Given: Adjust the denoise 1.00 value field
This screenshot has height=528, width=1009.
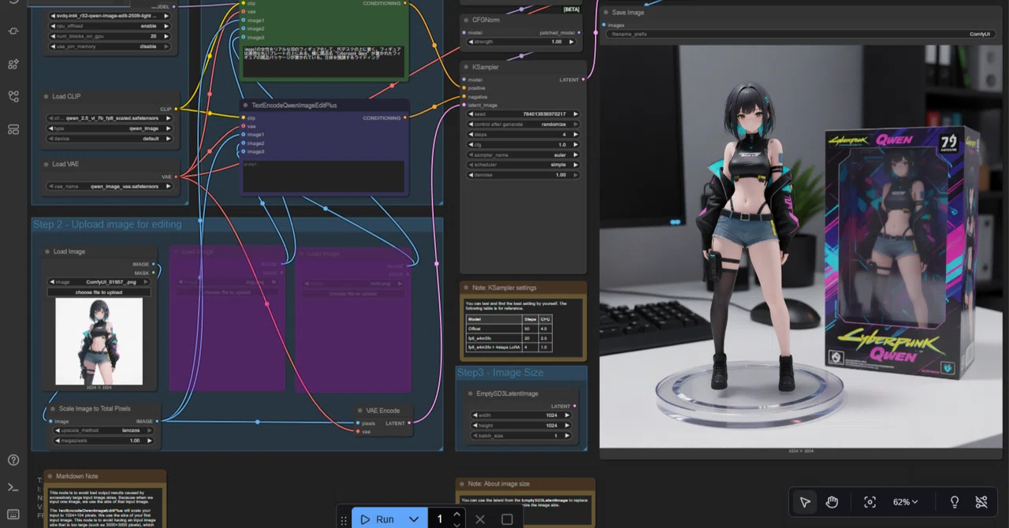Looking at the screenshot, I should coord(523,176).
